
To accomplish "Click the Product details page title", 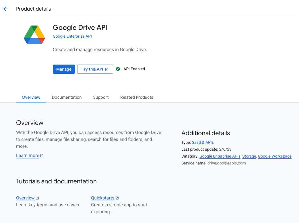I will pyautogui.click(x=33, y=9).
